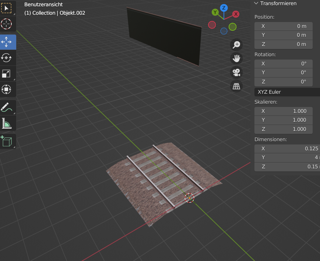The image size is (320, 261).
Task: Click the zoom magnifier viewport icon
Action: [236, 44]
